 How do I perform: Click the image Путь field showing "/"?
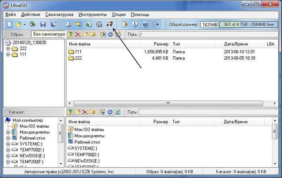point(208,34)
